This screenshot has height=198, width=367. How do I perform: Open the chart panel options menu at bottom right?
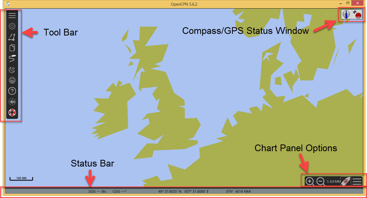357,181
